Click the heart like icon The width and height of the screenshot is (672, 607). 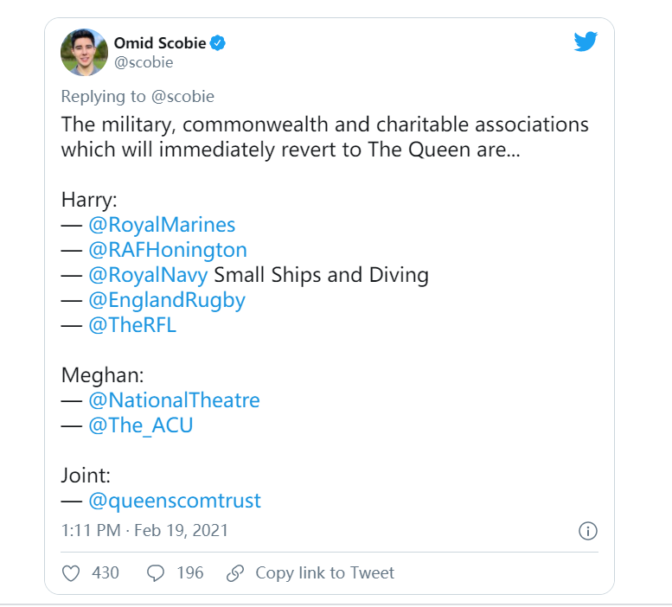[72, 572]
